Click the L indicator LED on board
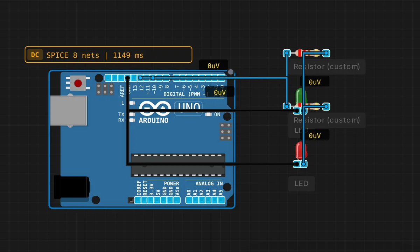Screen dimensions: 420x252 (132, 103)
